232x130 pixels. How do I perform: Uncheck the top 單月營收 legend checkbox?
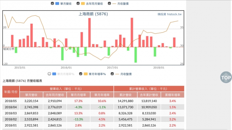tap(52, 4)
